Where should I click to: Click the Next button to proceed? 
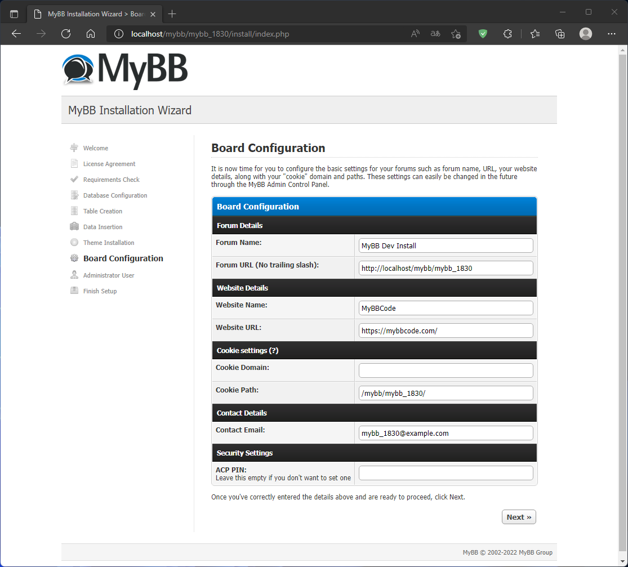coord(519,517)
